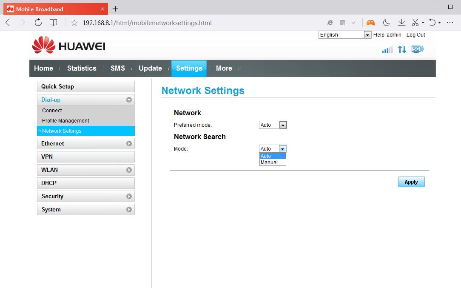The width and height of the screenshot is (461, 288).
Task: Switch to the Statistics tab
Action: coord(82,68)
